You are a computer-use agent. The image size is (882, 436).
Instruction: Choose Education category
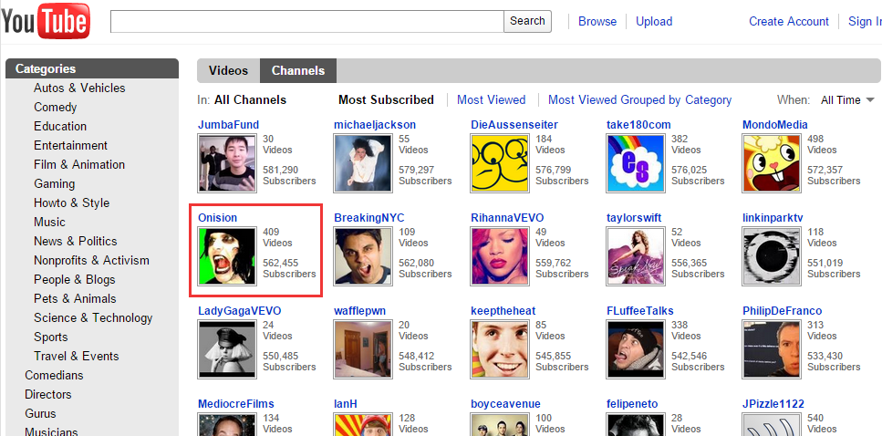click(60, 126)
